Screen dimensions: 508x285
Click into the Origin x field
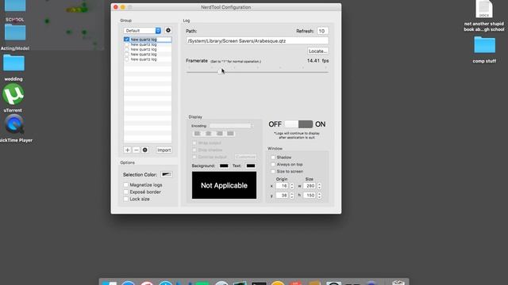coord(282,186)
